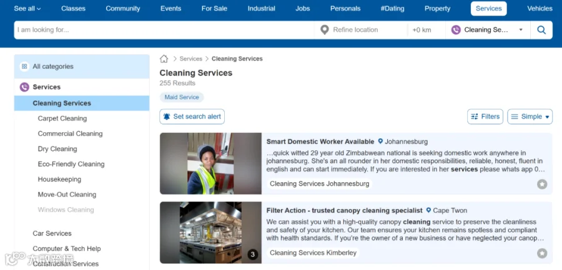Click the location pin icon beside Refine location
This screenshot has width=562, height=270.
click(x=324, y=30)
